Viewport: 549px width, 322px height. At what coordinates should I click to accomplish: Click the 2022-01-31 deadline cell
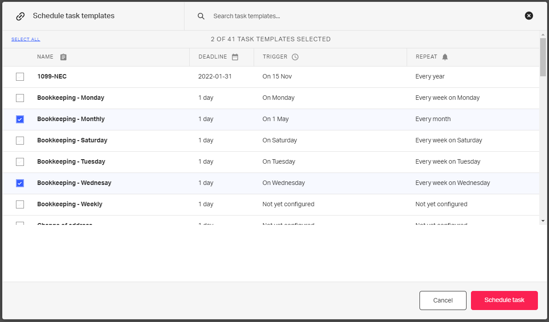click(x=215, y=76)
